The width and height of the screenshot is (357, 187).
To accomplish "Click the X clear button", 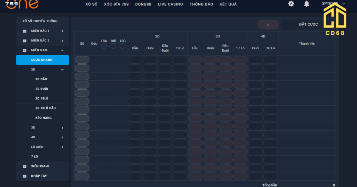I will 268,25.
